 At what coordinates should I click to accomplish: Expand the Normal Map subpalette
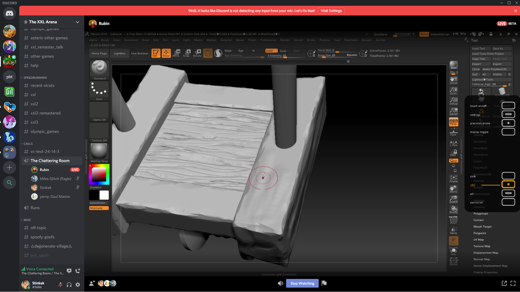(x=481, y=259)
